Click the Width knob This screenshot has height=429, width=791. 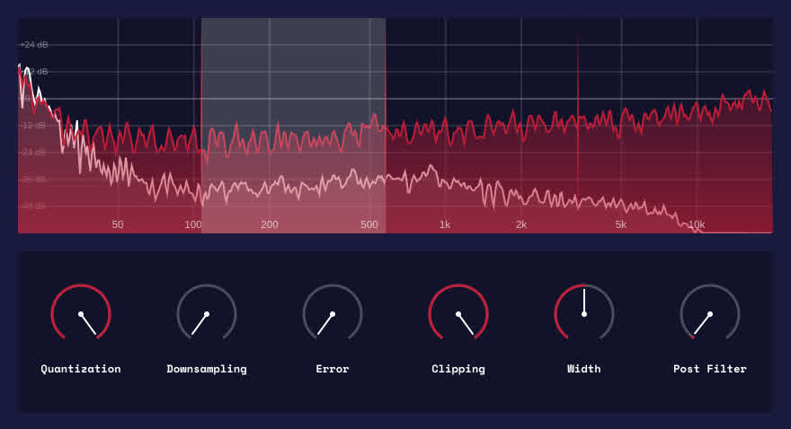[584, 313]
